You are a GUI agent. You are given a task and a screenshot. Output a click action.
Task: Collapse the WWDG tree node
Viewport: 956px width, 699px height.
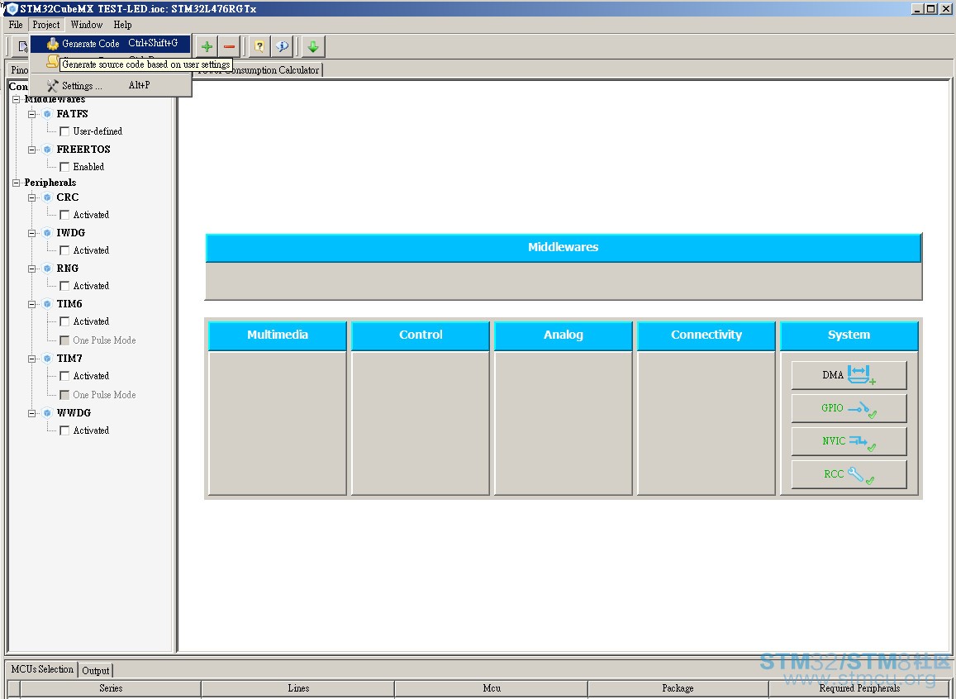pyautogui.click(x=31, y=413)
